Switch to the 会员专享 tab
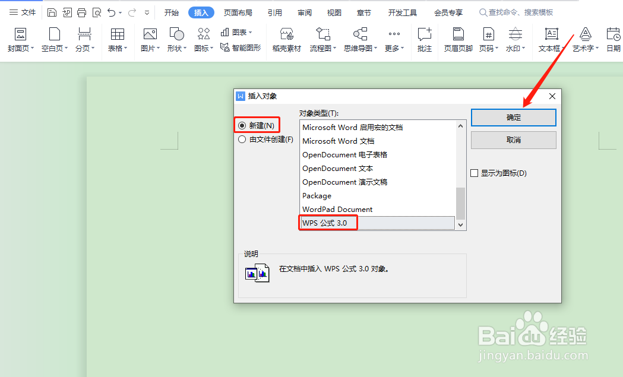The image size is (623, 377). (x=448, y=12)
